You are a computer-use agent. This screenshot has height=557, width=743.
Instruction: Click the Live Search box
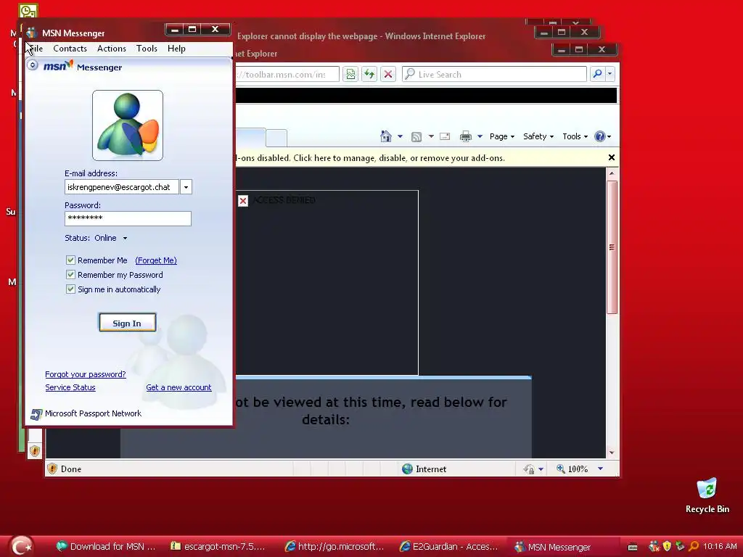click(x=494, y=75)
